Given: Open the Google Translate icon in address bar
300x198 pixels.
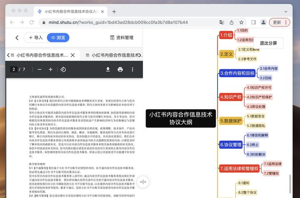Looking at the screenshot, I should tap(222, 22).
